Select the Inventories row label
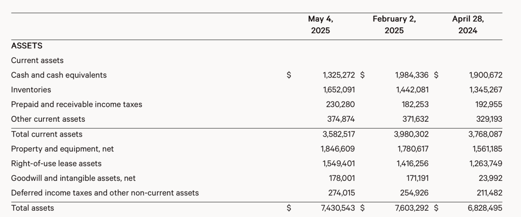This screenshot has width=521, height=217. pos(31,89)
